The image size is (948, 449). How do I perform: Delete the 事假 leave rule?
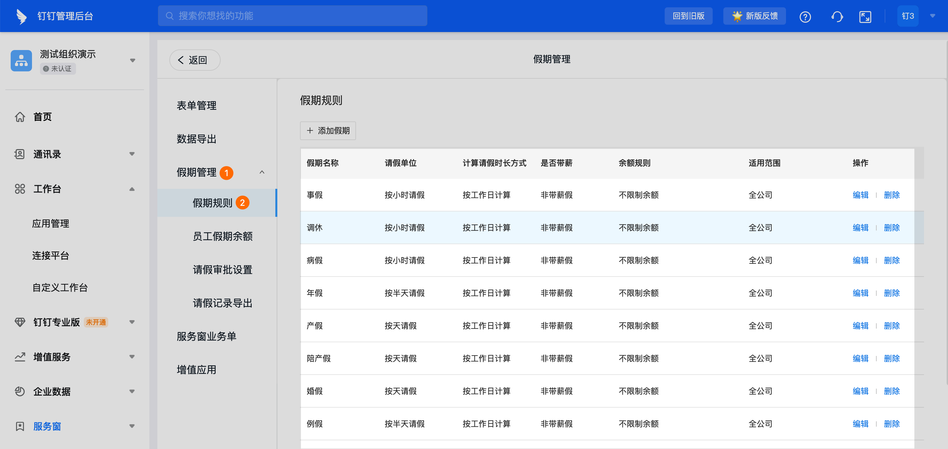click(891, 195)
